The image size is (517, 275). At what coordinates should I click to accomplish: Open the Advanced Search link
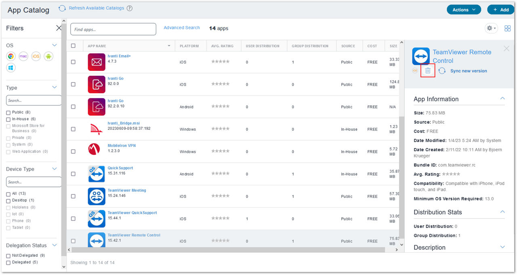(x=181, y=28)
